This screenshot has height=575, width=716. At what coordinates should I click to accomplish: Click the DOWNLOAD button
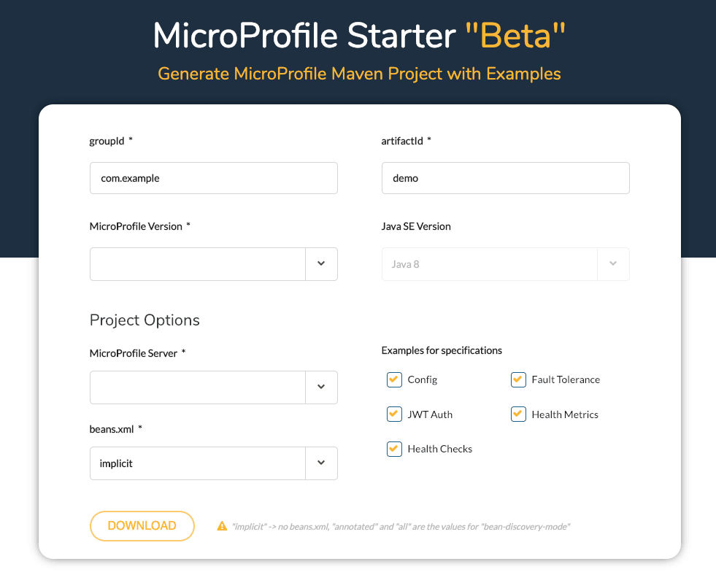point(142,525)
